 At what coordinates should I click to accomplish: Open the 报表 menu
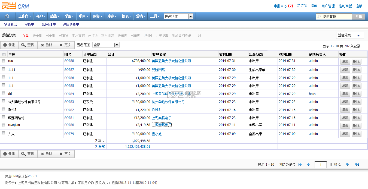[126, 16]
